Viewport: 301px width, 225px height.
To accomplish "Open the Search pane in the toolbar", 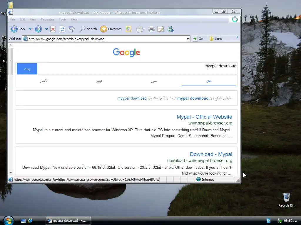I will click(x=88, y=29).
